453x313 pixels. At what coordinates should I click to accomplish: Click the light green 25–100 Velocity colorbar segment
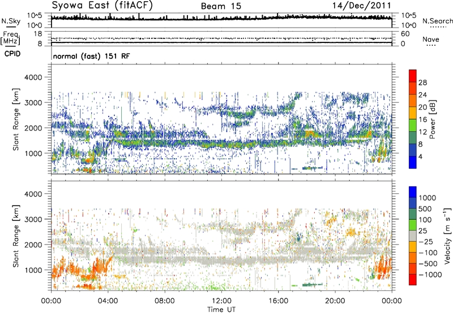[x=413, y=225]
